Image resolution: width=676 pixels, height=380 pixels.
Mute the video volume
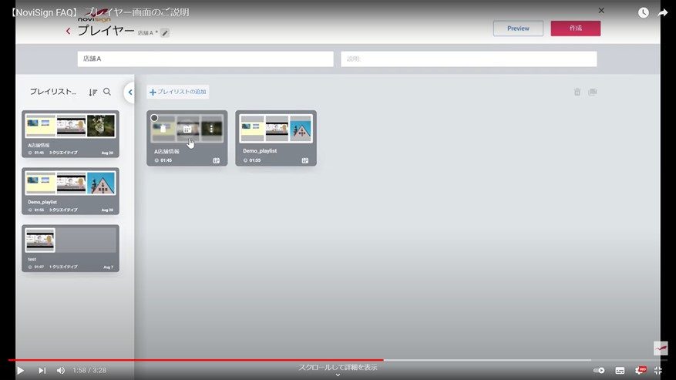click(61, 370)
